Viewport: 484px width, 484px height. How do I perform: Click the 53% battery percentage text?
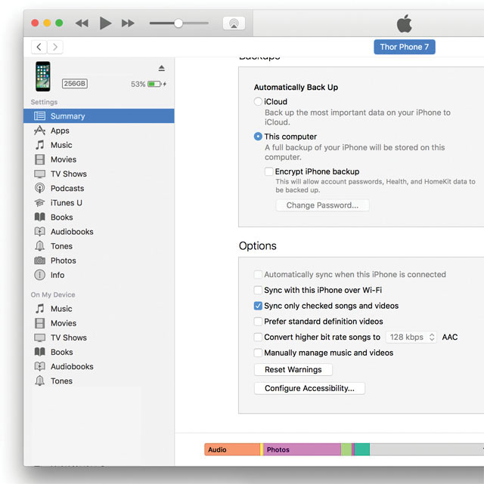tap(138, 85)
